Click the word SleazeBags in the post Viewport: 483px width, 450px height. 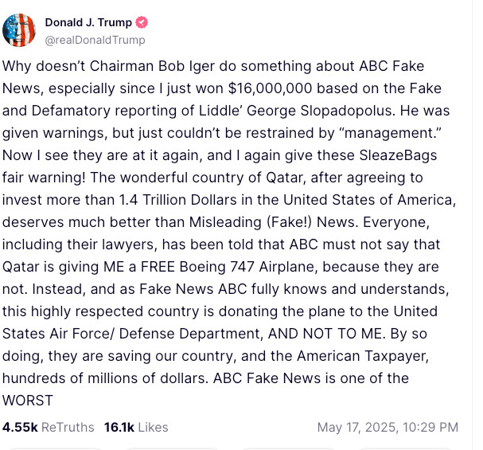point(398,155)
